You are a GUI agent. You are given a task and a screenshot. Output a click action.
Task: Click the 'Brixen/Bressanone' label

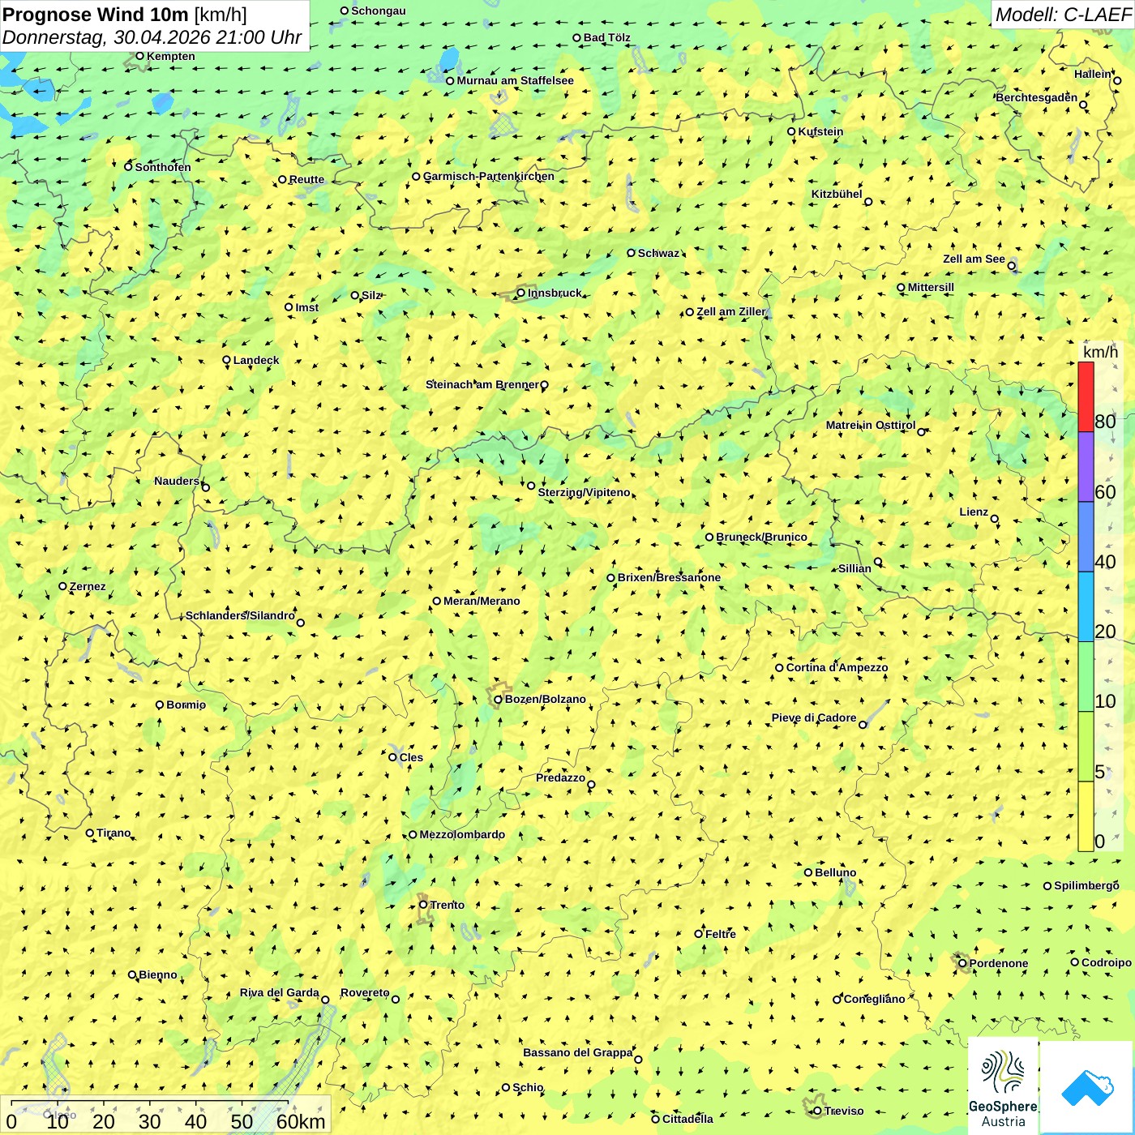[669, 577]
